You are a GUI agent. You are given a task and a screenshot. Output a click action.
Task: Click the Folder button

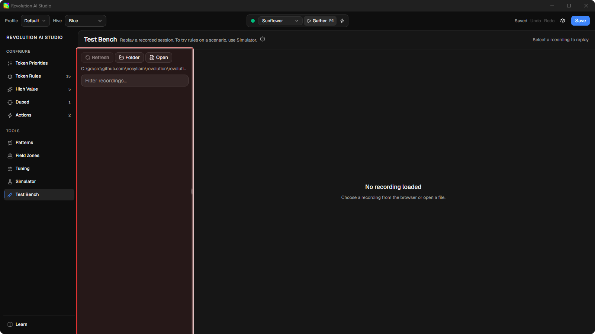click(129, 58)
